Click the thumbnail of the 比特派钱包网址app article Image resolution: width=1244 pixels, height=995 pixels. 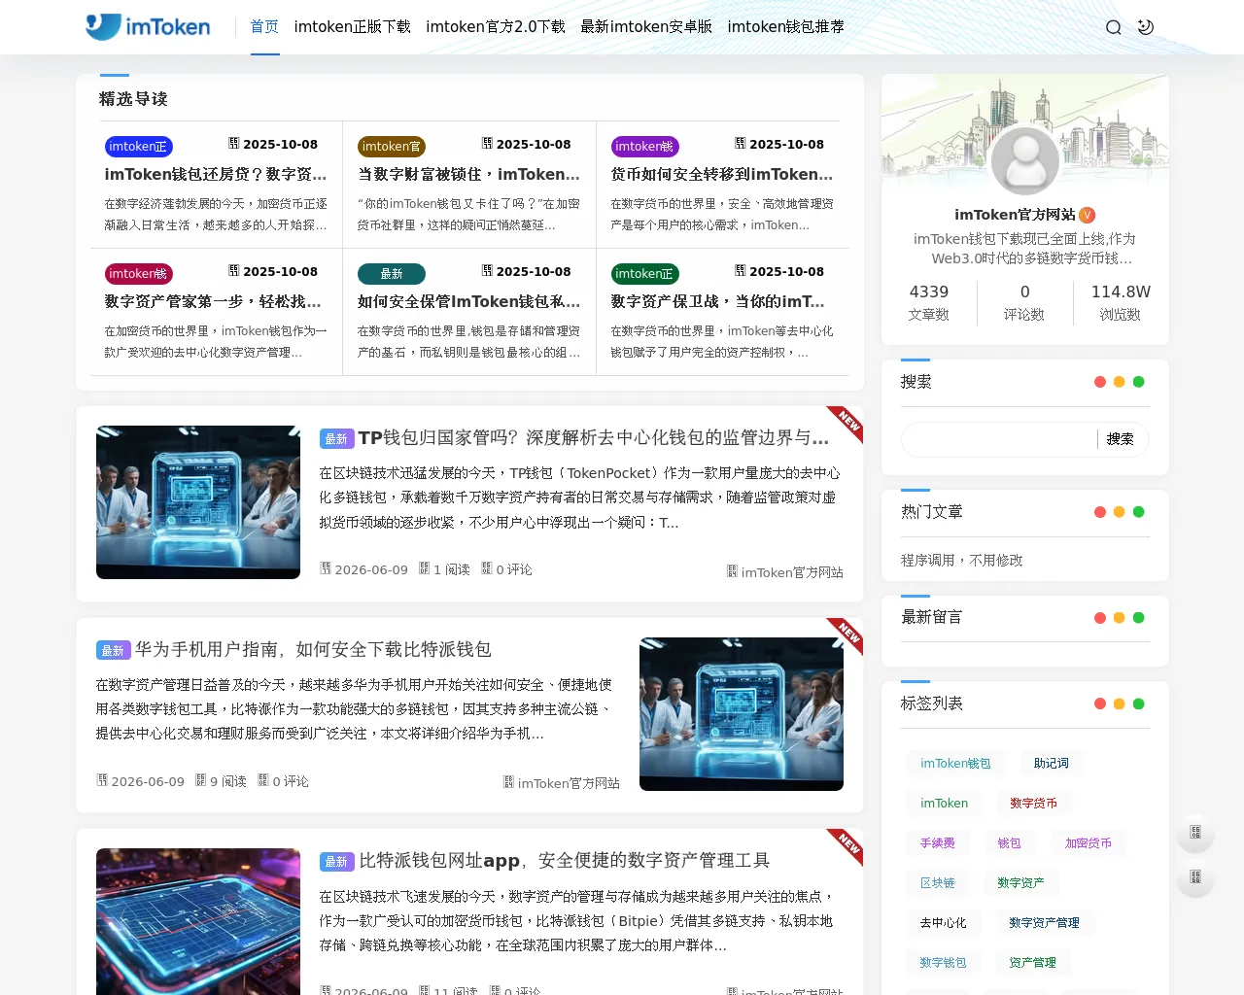(198, 921)
